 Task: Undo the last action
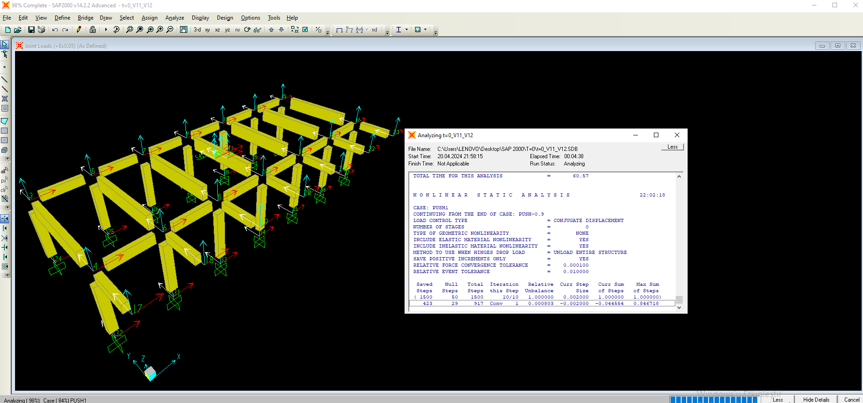tap(55, 30)
